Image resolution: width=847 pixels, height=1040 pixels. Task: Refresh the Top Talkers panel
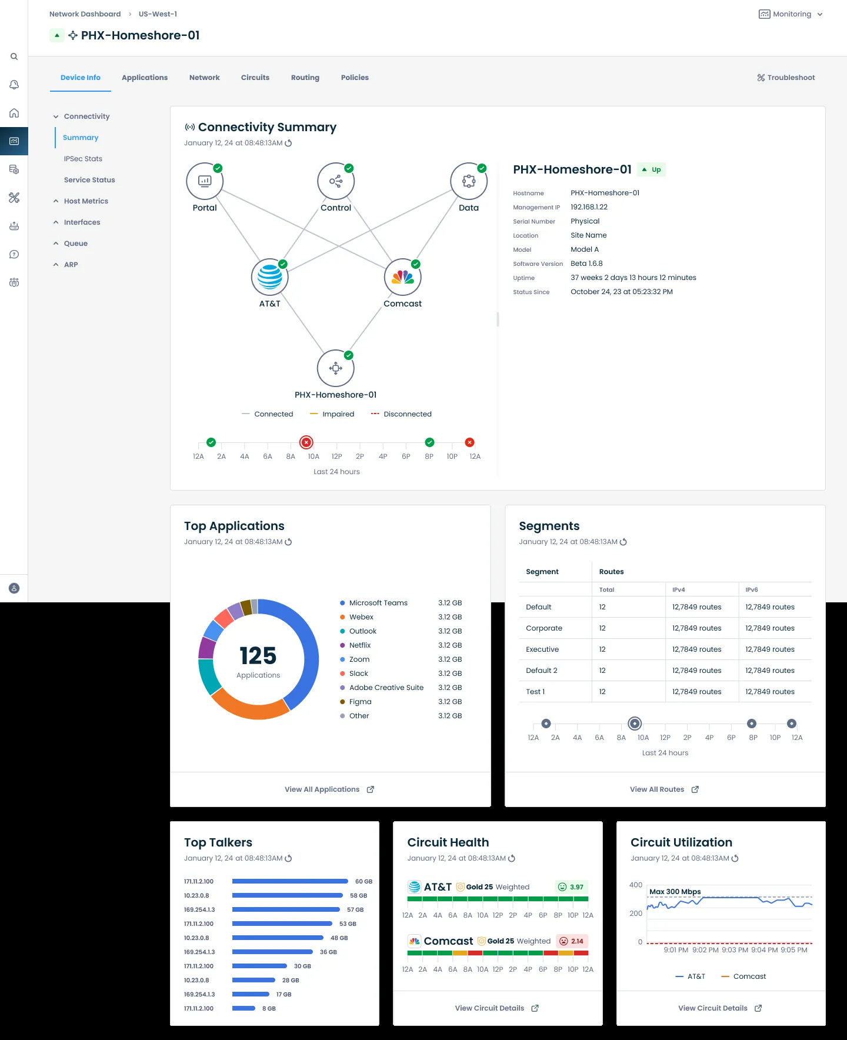click(288, 858)
